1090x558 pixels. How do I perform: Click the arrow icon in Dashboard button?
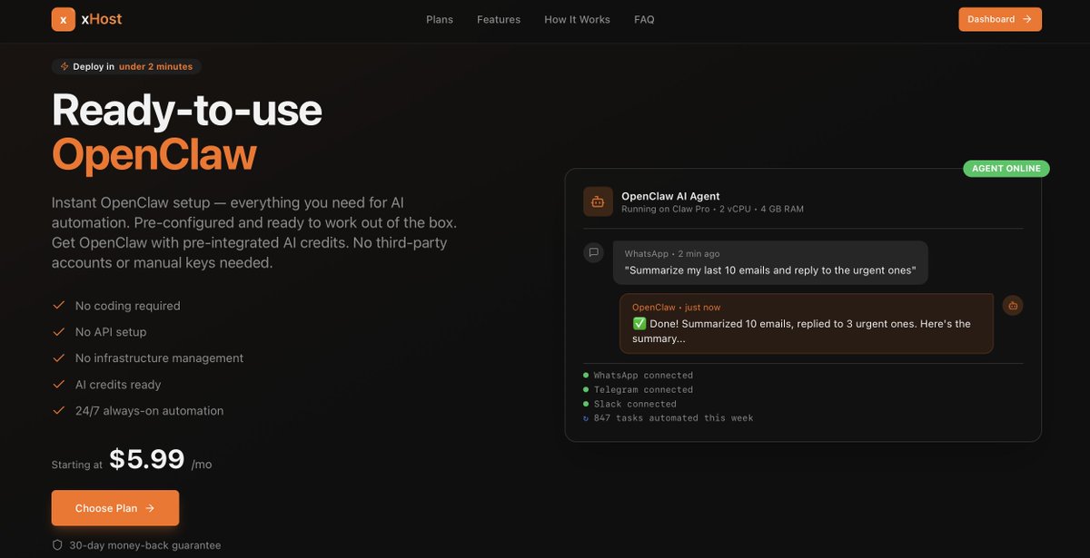1026,19
